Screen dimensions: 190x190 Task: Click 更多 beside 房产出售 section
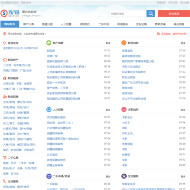[108, 43]
